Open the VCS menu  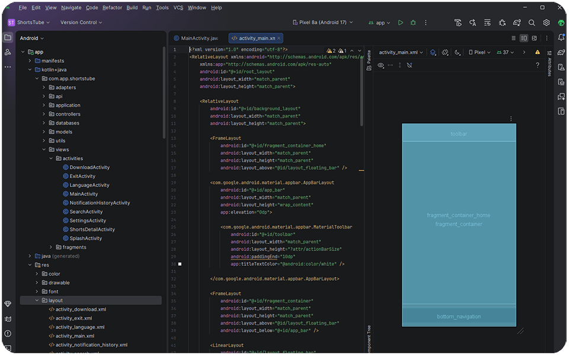point(178,8)
